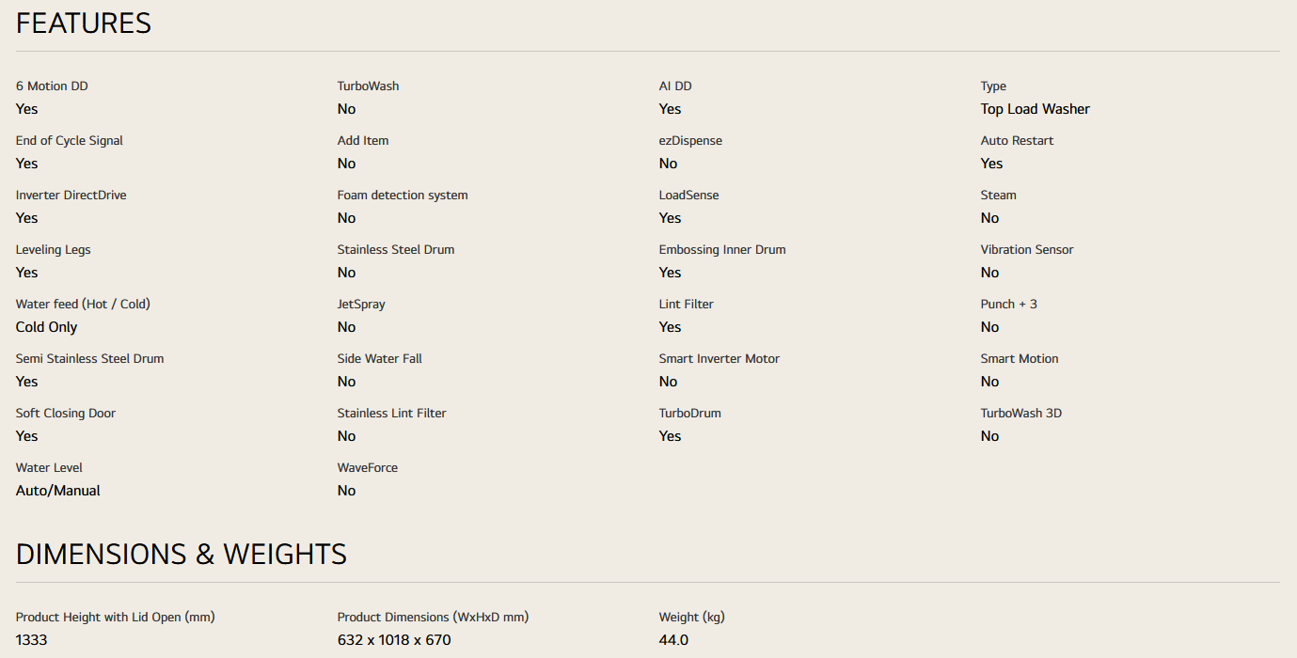Click the Vibration Sensor label

point(1026,250)
